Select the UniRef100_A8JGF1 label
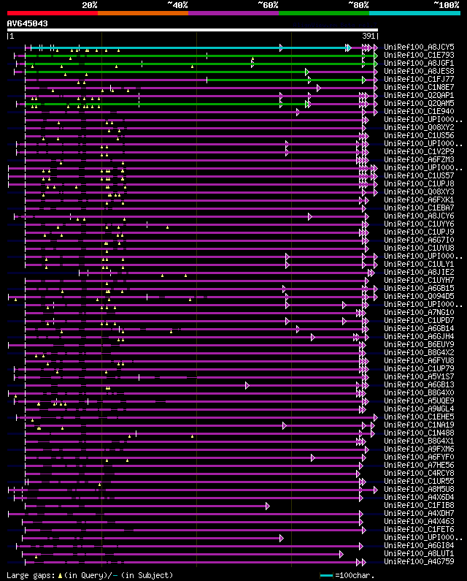Viewport: 467px width, 581px height. point(419,63)
